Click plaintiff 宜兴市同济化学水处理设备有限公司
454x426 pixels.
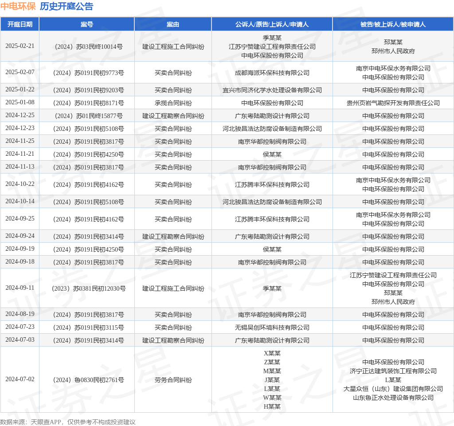tap(272, 90)
